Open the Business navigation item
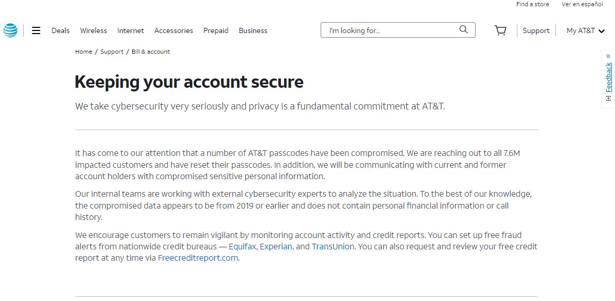615x301 pixels. pos(253,30)
